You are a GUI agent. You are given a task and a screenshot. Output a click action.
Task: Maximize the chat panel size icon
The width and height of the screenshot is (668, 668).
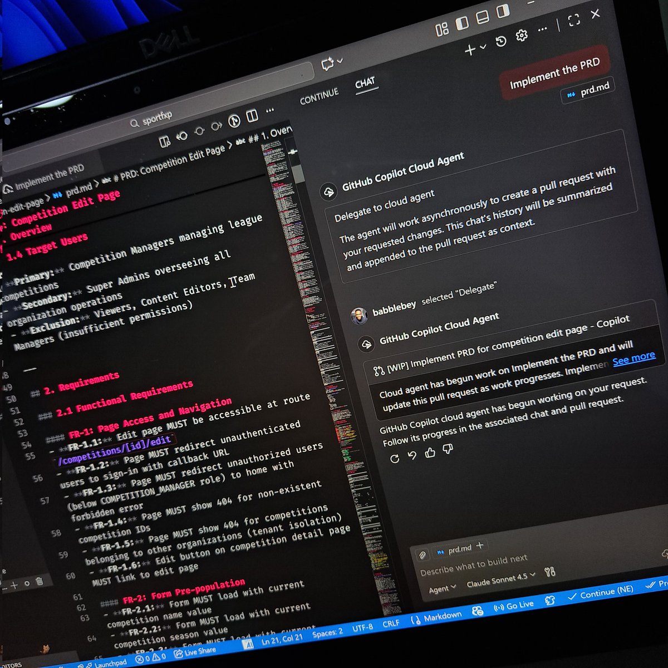(x=574, y=21)
